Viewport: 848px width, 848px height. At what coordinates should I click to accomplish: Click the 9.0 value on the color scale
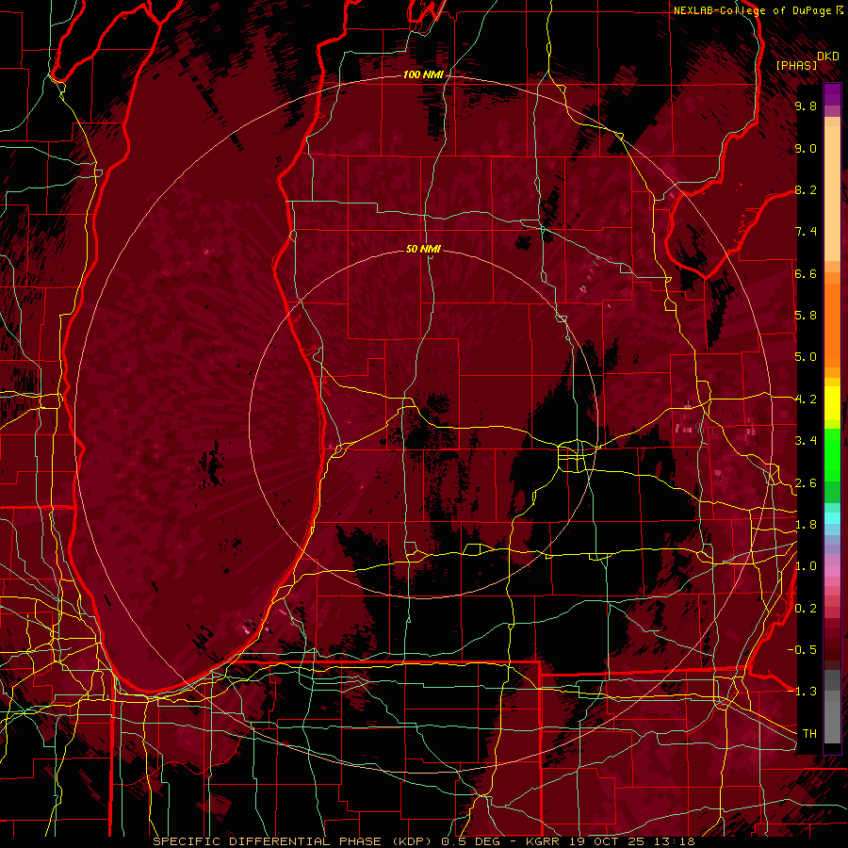pos(806,148)
